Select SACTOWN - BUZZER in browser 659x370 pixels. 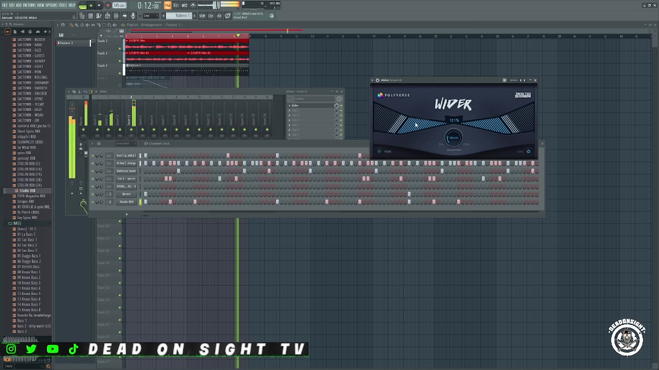(31, 40)
